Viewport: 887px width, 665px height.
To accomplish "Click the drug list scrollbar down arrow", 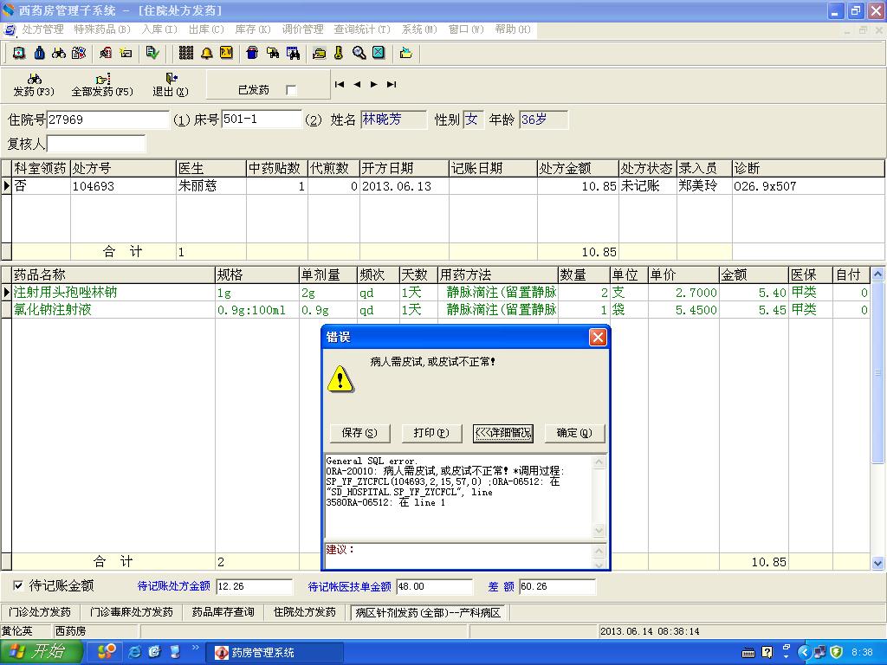I will [x=878, y=563].
